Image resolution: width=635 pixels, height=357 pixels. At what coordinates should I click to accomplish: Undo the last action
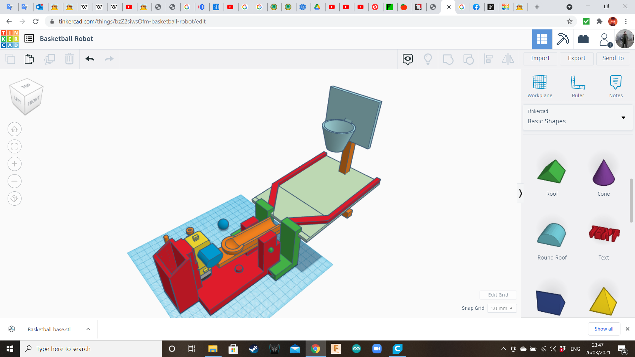pos(90,59)
